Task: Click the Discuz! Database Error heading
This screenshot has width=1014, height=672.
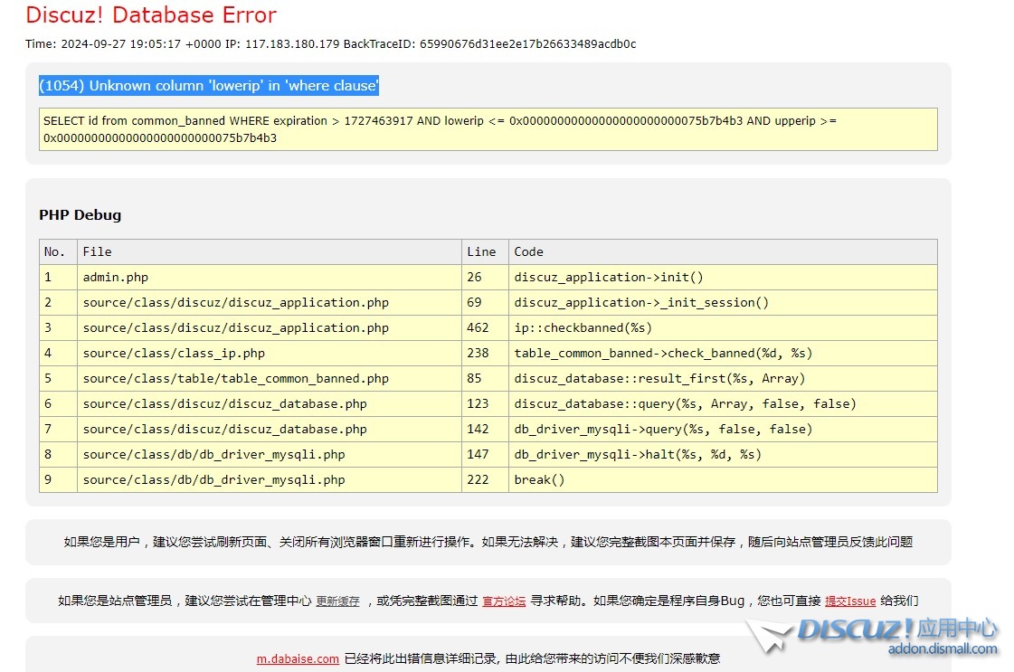Action: 151,14
